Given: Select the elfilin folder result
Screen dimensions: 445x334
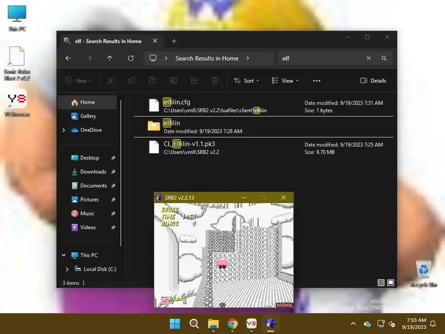Looking at the screenshot, I should (263, 127).
